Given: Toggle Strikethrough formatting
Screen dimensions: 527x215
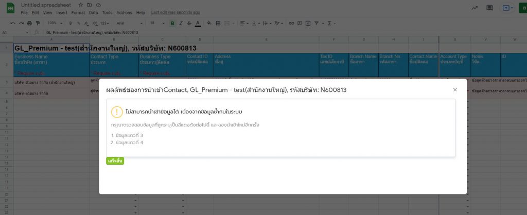Looking at the screenshot, I should point(189,23).
